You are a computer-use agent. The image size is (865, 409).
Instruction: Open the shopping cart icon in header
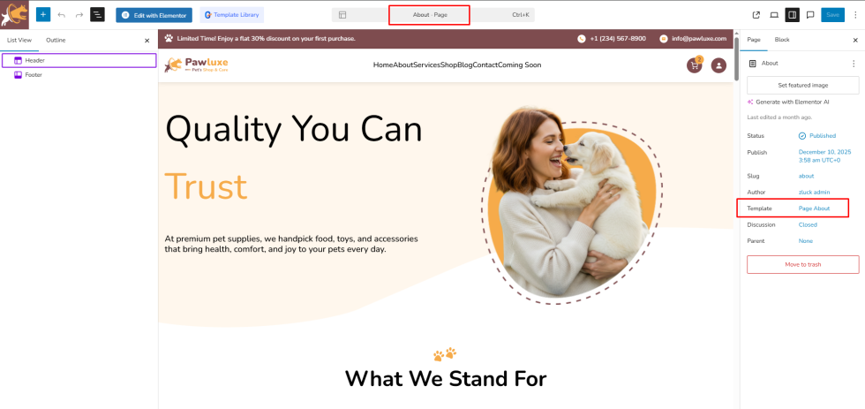695,65
